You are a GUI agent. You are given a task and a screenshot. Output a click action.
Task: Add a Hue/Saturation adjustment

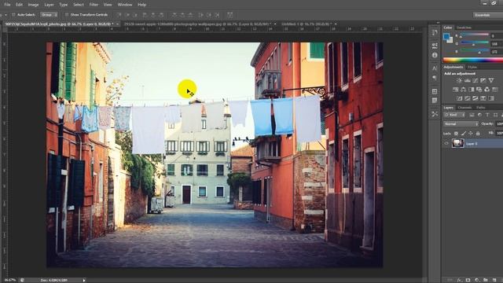click(456, 90)
